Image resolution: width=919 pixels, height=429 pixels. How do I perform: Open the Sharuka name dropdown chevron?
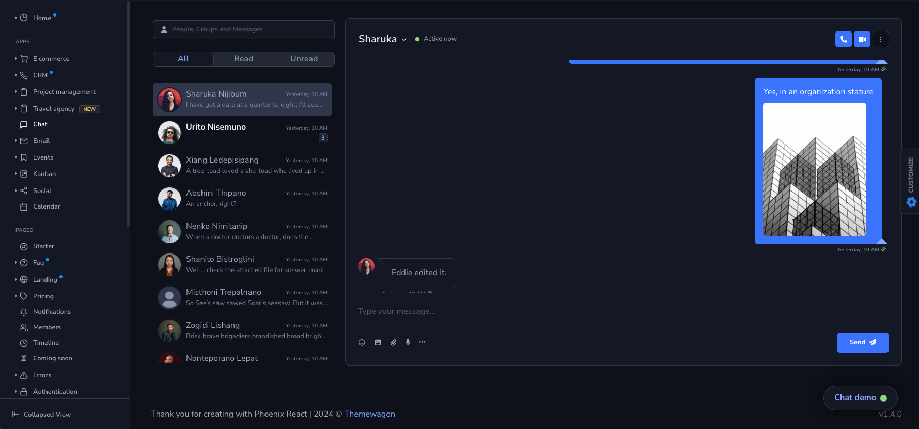[404, 40]
